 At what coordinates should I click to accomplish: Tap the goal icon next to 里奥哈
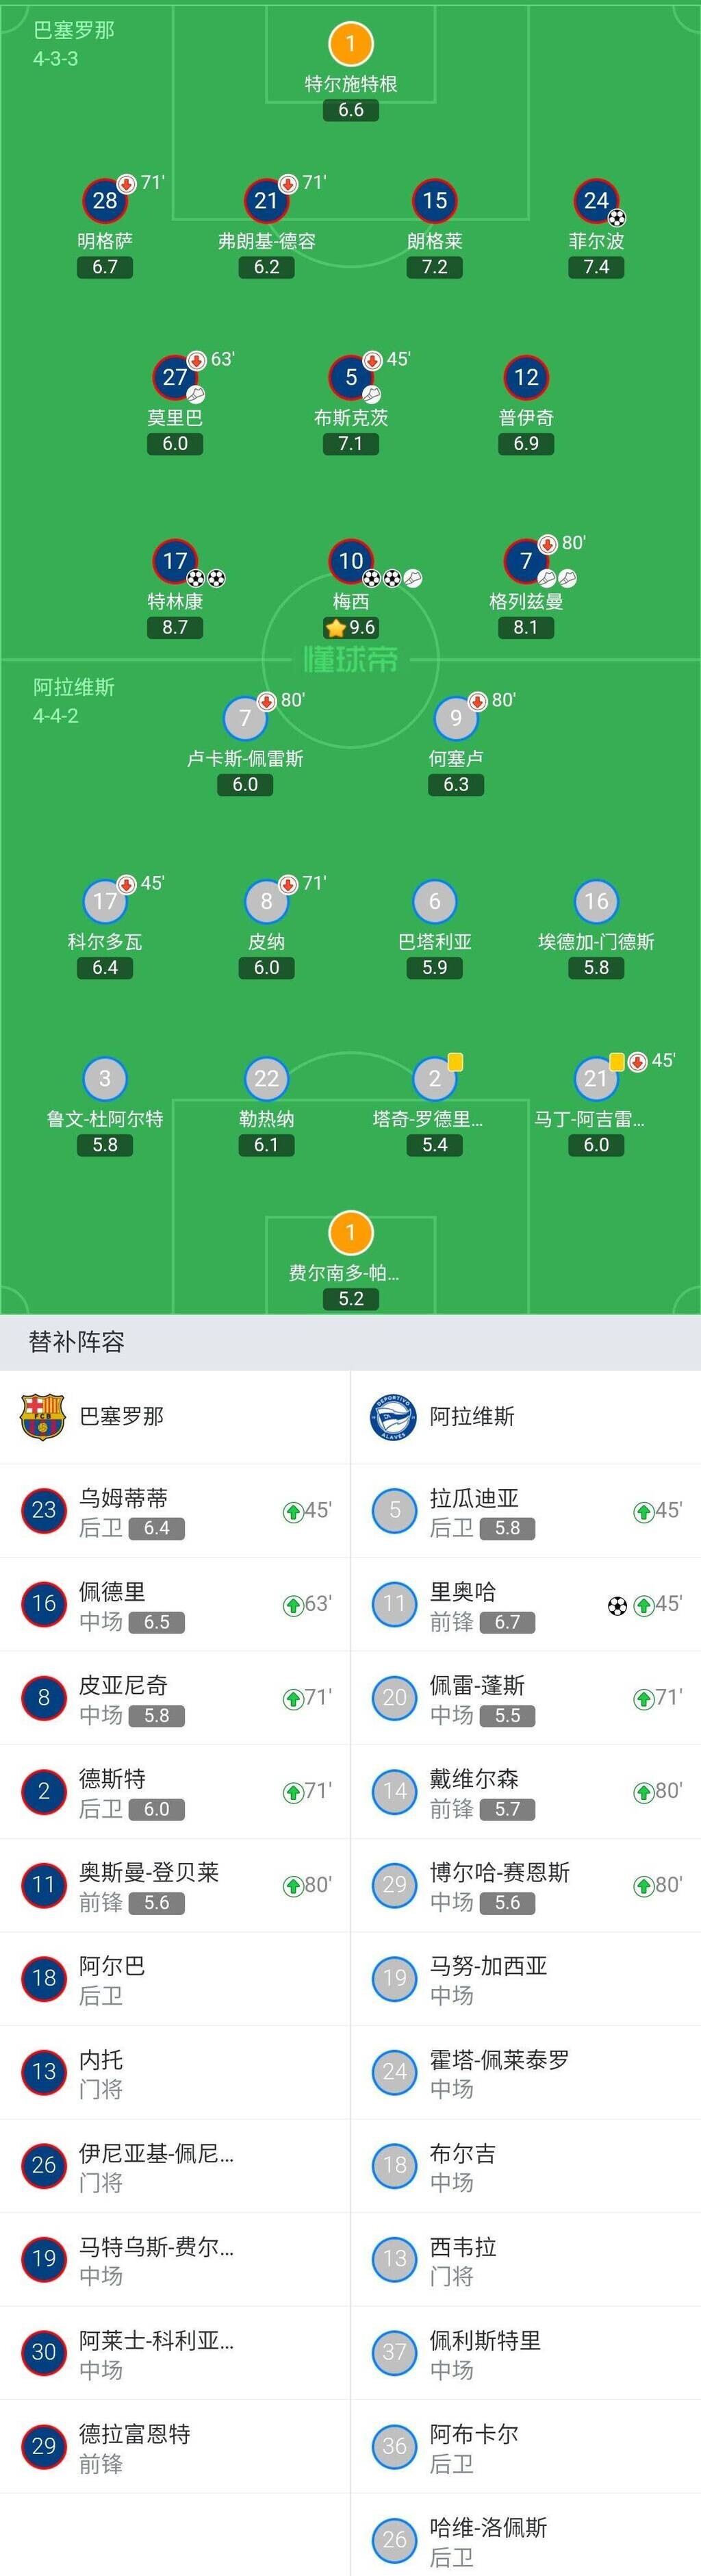618,1606
